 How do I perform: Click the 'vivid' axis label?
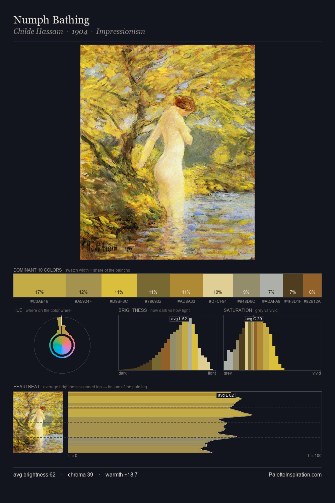pyautogui.click(x=317, y=373)
